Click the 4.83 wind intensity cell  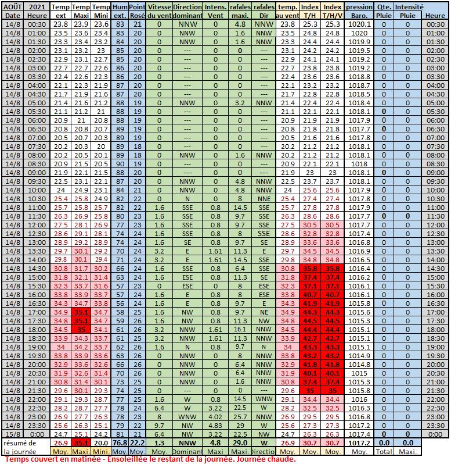[x=215, y=425]
